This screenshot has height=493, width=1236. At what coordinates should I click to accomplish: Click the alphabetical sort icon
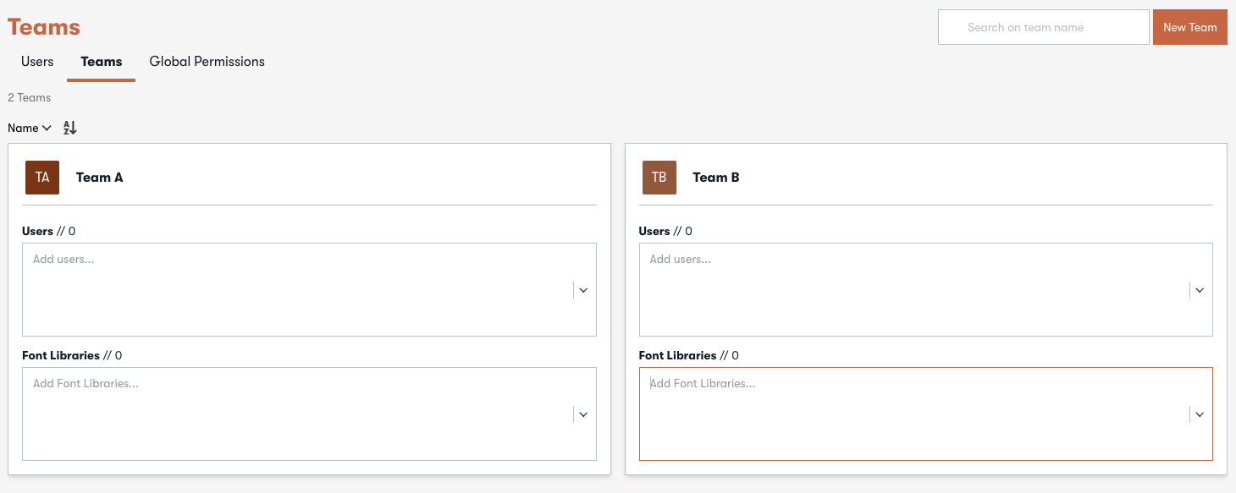point(69,127)
